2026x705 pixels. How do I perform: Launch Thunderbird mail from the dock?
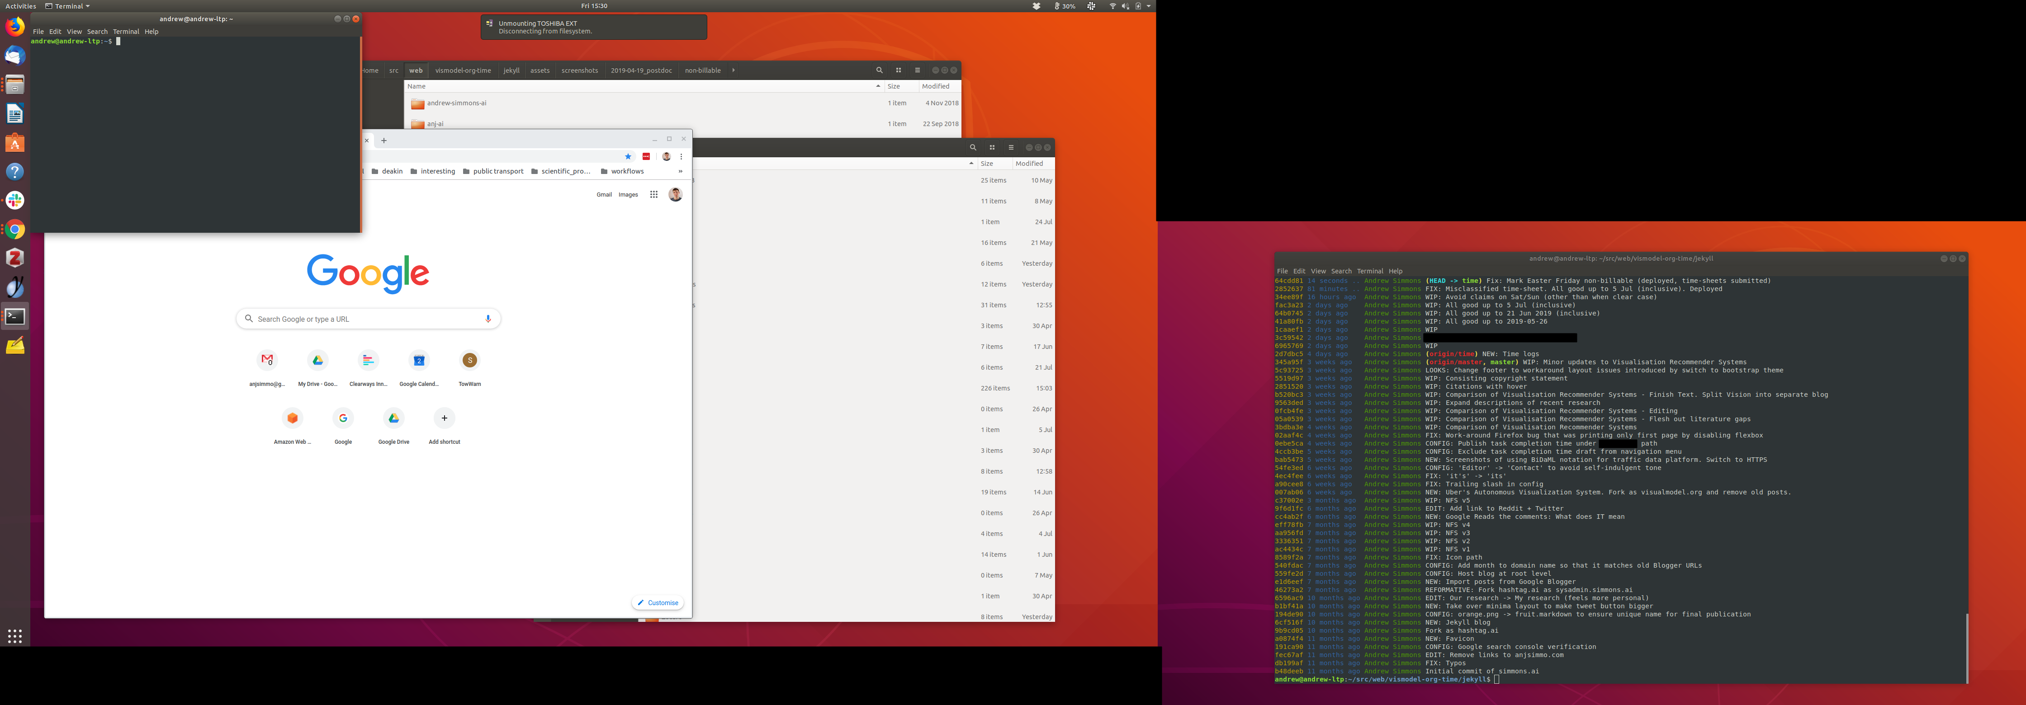[x=15, y=56]
